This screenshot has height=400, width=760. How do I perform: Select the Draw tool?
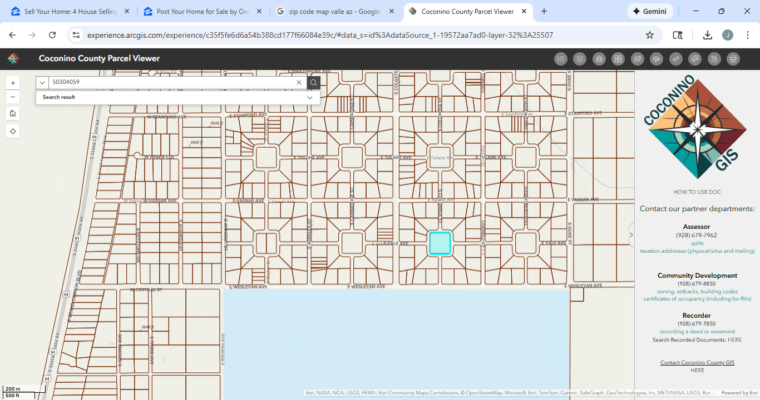(x=657, y=59)
